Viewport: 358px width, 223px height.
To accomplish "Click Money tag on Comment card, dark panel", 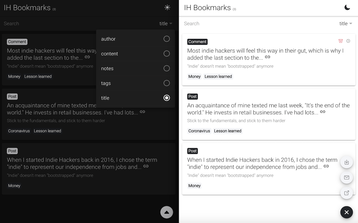I will pyautogui.click(x=14, y=77).
